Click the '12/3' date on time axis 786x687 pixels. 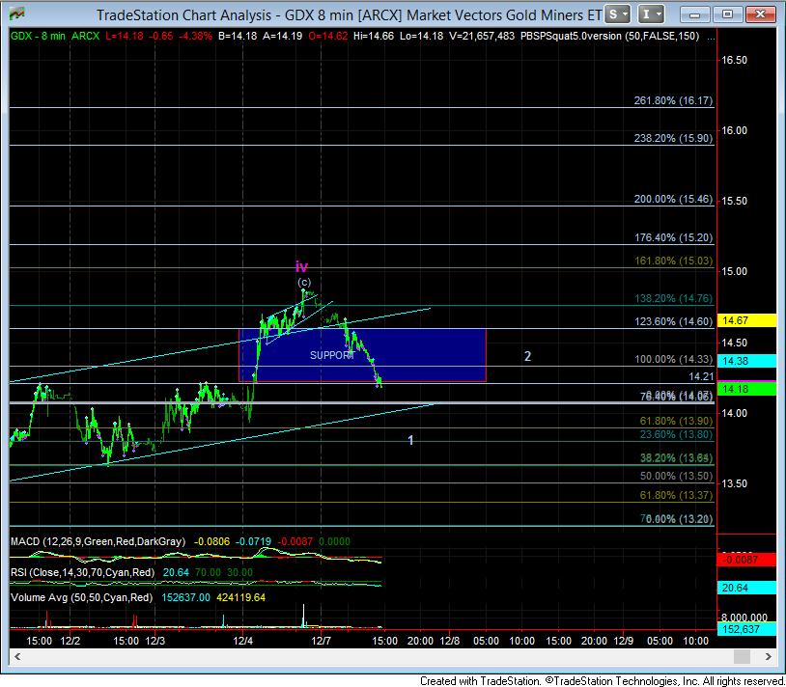pyautogui.click(x=154, y=641)
